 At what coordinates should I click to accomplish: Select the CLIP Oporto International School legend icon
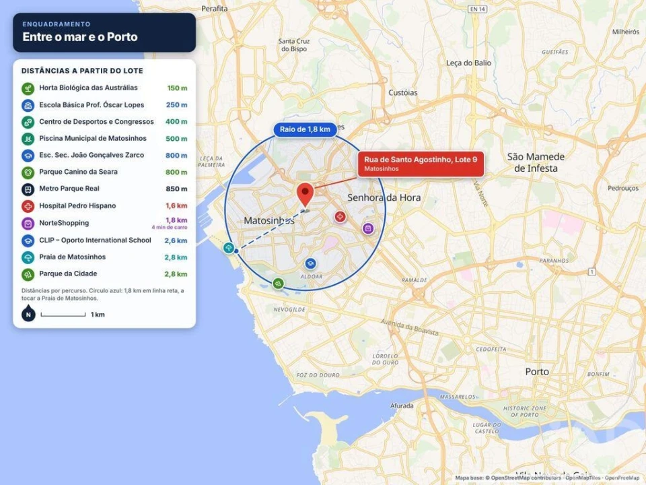(28, 240)
